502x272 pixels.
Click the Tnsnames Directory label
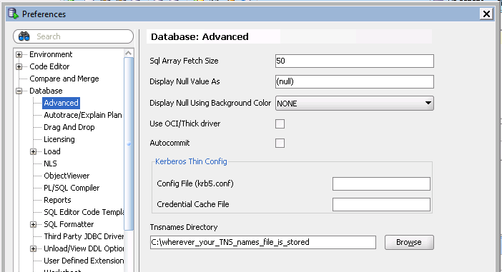click(x=184, y=227)
